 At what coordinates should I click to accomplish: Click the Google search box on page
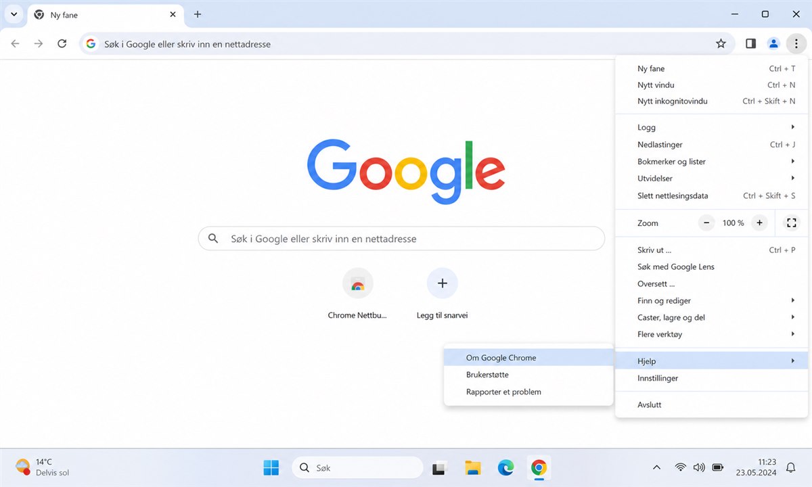[401, 239]
